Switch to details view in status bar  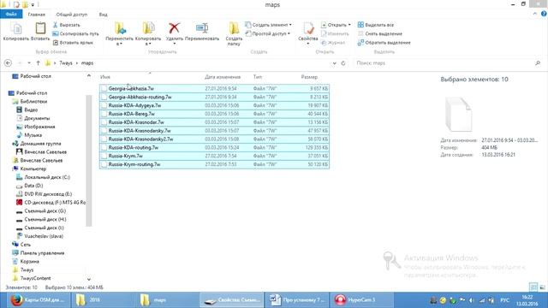(533, 287)
